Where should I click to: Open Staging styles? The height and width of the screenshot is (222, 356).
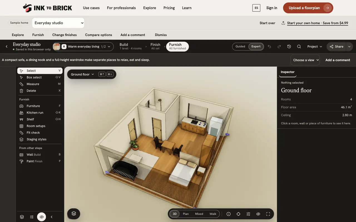point(40,139)
